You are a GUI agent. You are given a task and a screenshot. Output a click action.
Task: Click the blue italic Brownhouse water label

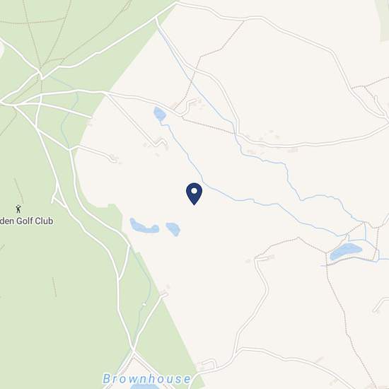(x=146, y=379)
